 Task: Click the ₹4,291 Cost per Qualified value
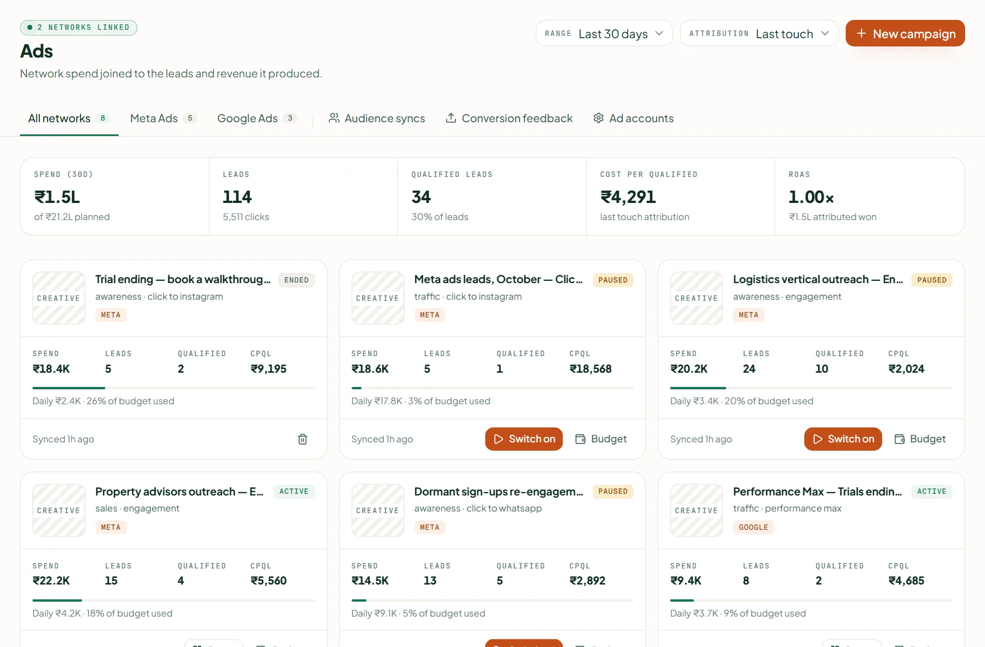coord(628,197)
